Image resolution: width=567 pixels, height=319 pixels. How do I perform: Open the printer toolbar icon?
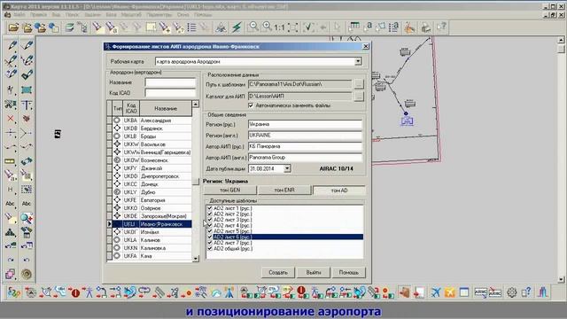[425, 27]
